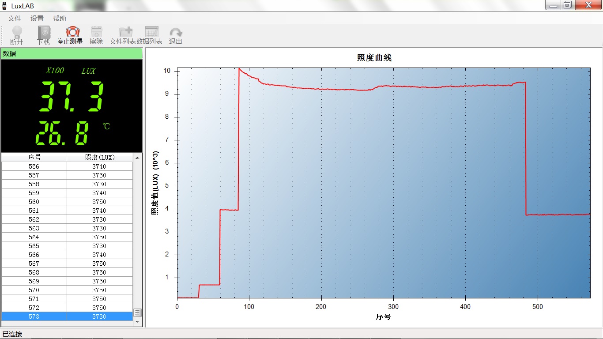This screenshot has width=603, height=339.
Task: Select row 566 in the data table
Action: pyautogui.click(x=67, y=255)
